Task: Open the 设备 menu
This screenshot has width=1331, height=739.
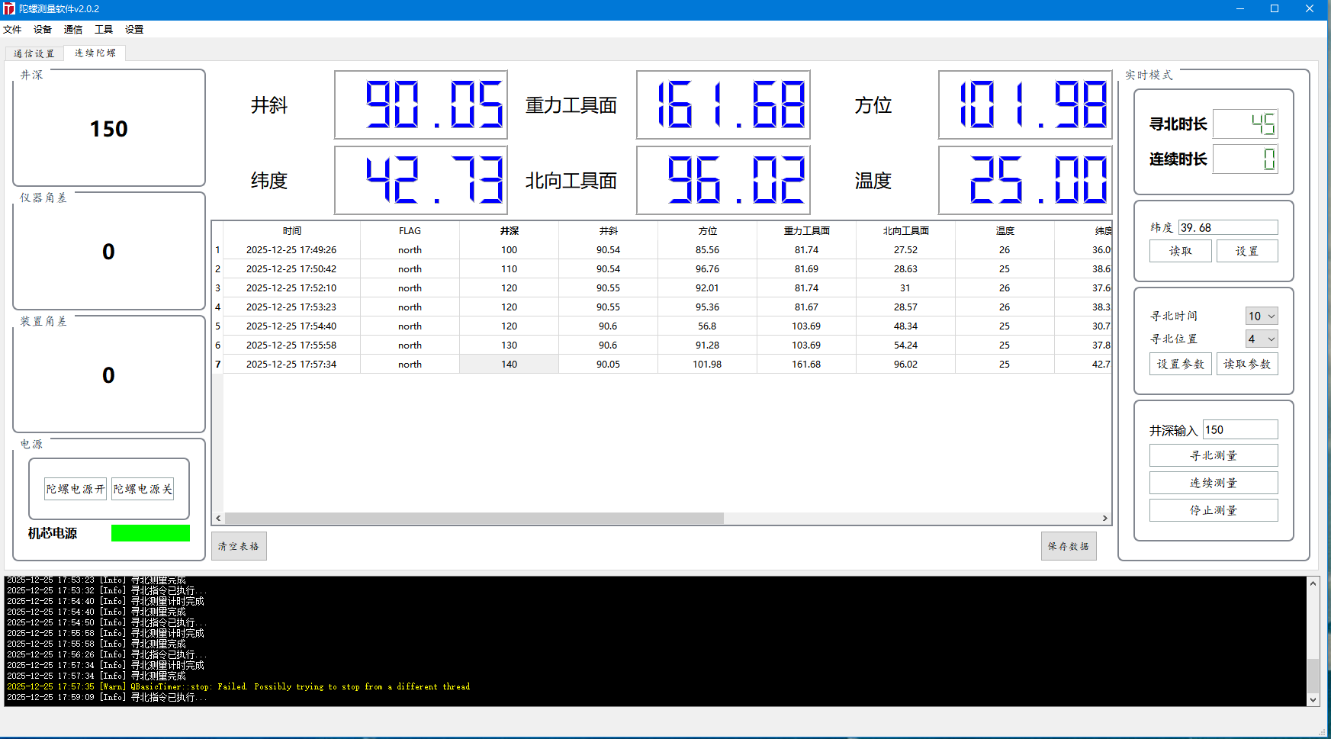Action: click(x=43, y=29)
